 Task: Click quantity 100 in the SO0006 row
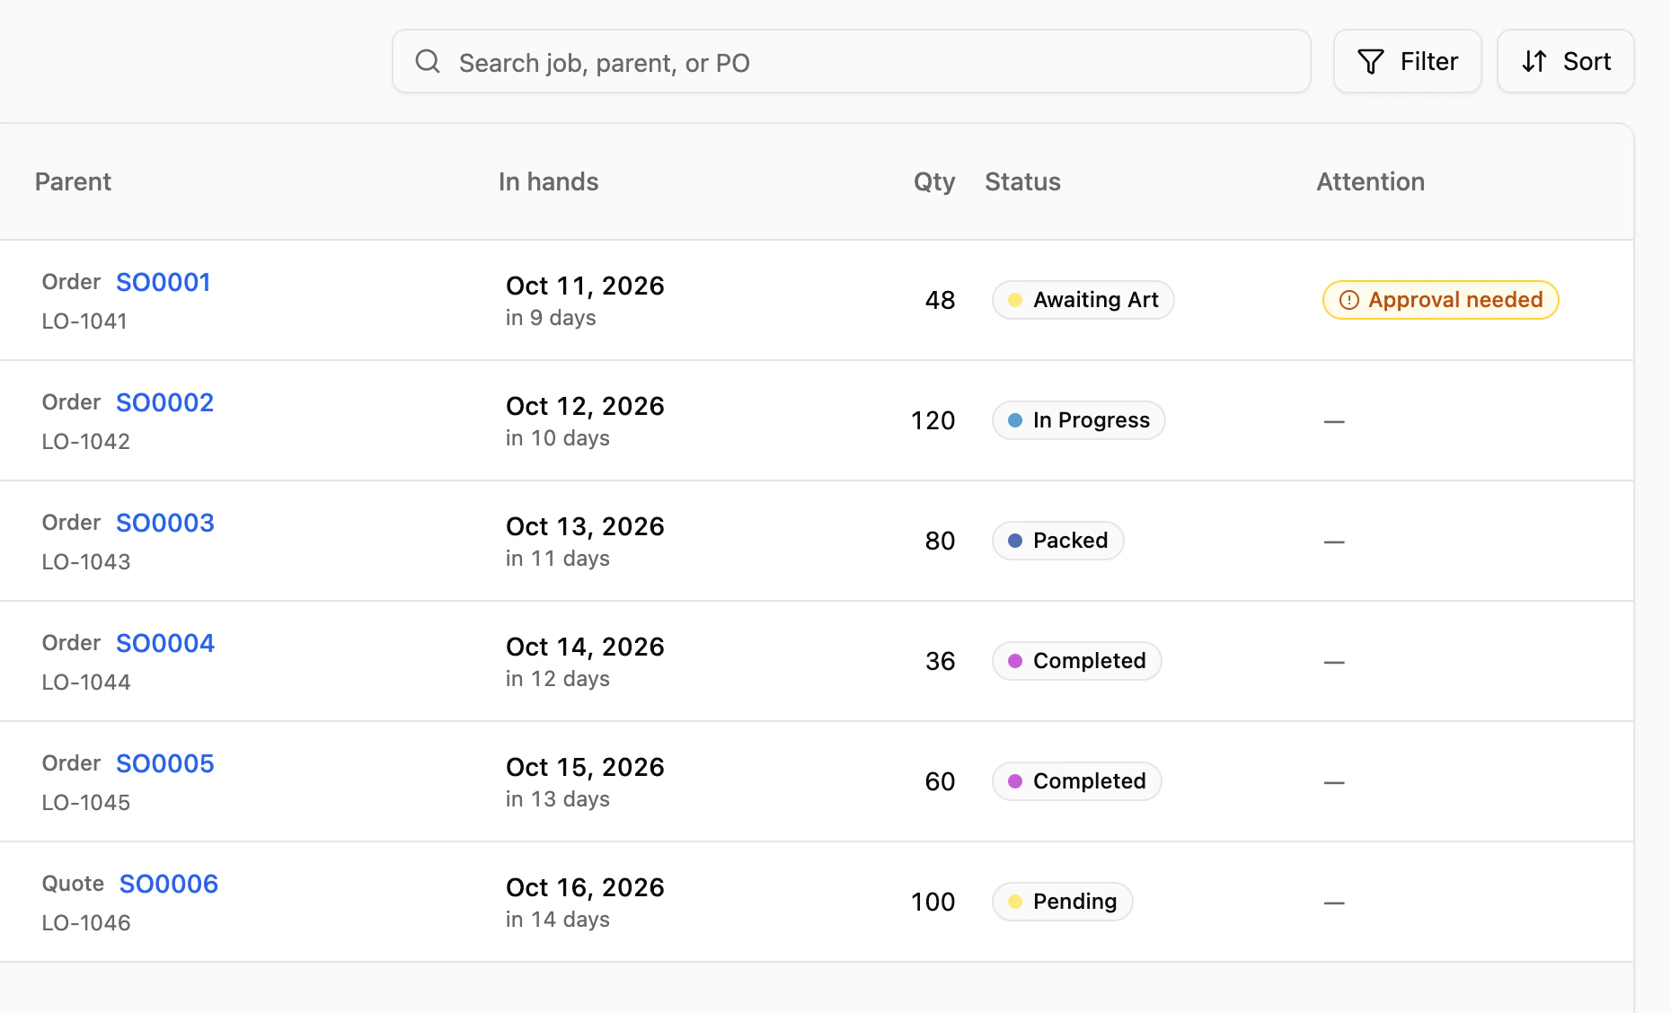click(933, 902)
